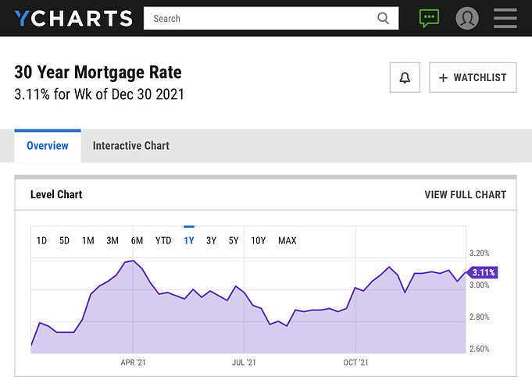
Task: Switch chart range to YTD
Action: point(163,240)
